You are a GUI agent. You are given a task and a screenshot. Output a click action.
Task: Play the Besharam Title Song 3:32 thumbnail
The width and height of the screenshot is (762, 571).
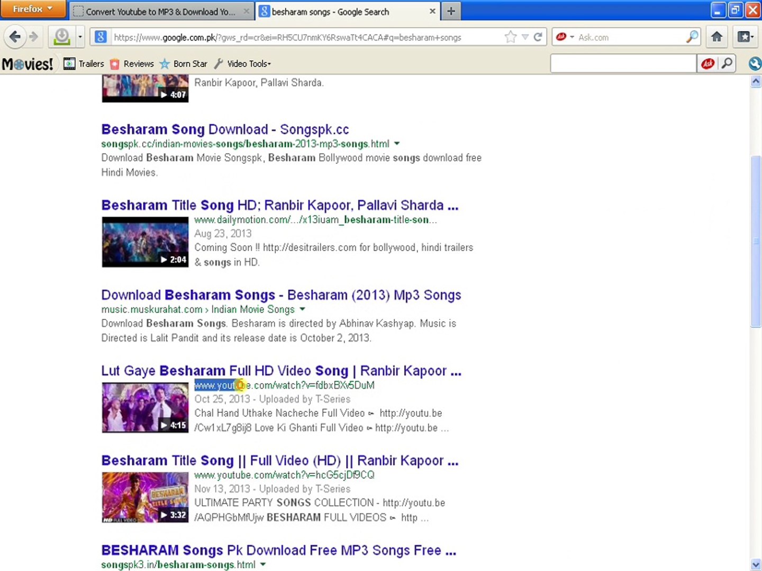point(145,498)
